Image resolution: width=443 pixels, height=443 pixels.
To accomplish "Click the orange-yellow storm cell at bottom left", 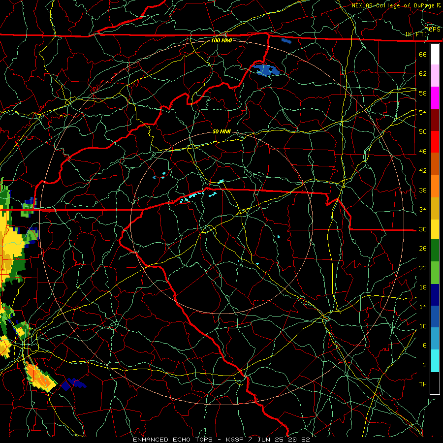I will pyautogui.click(x=41, y=378).
